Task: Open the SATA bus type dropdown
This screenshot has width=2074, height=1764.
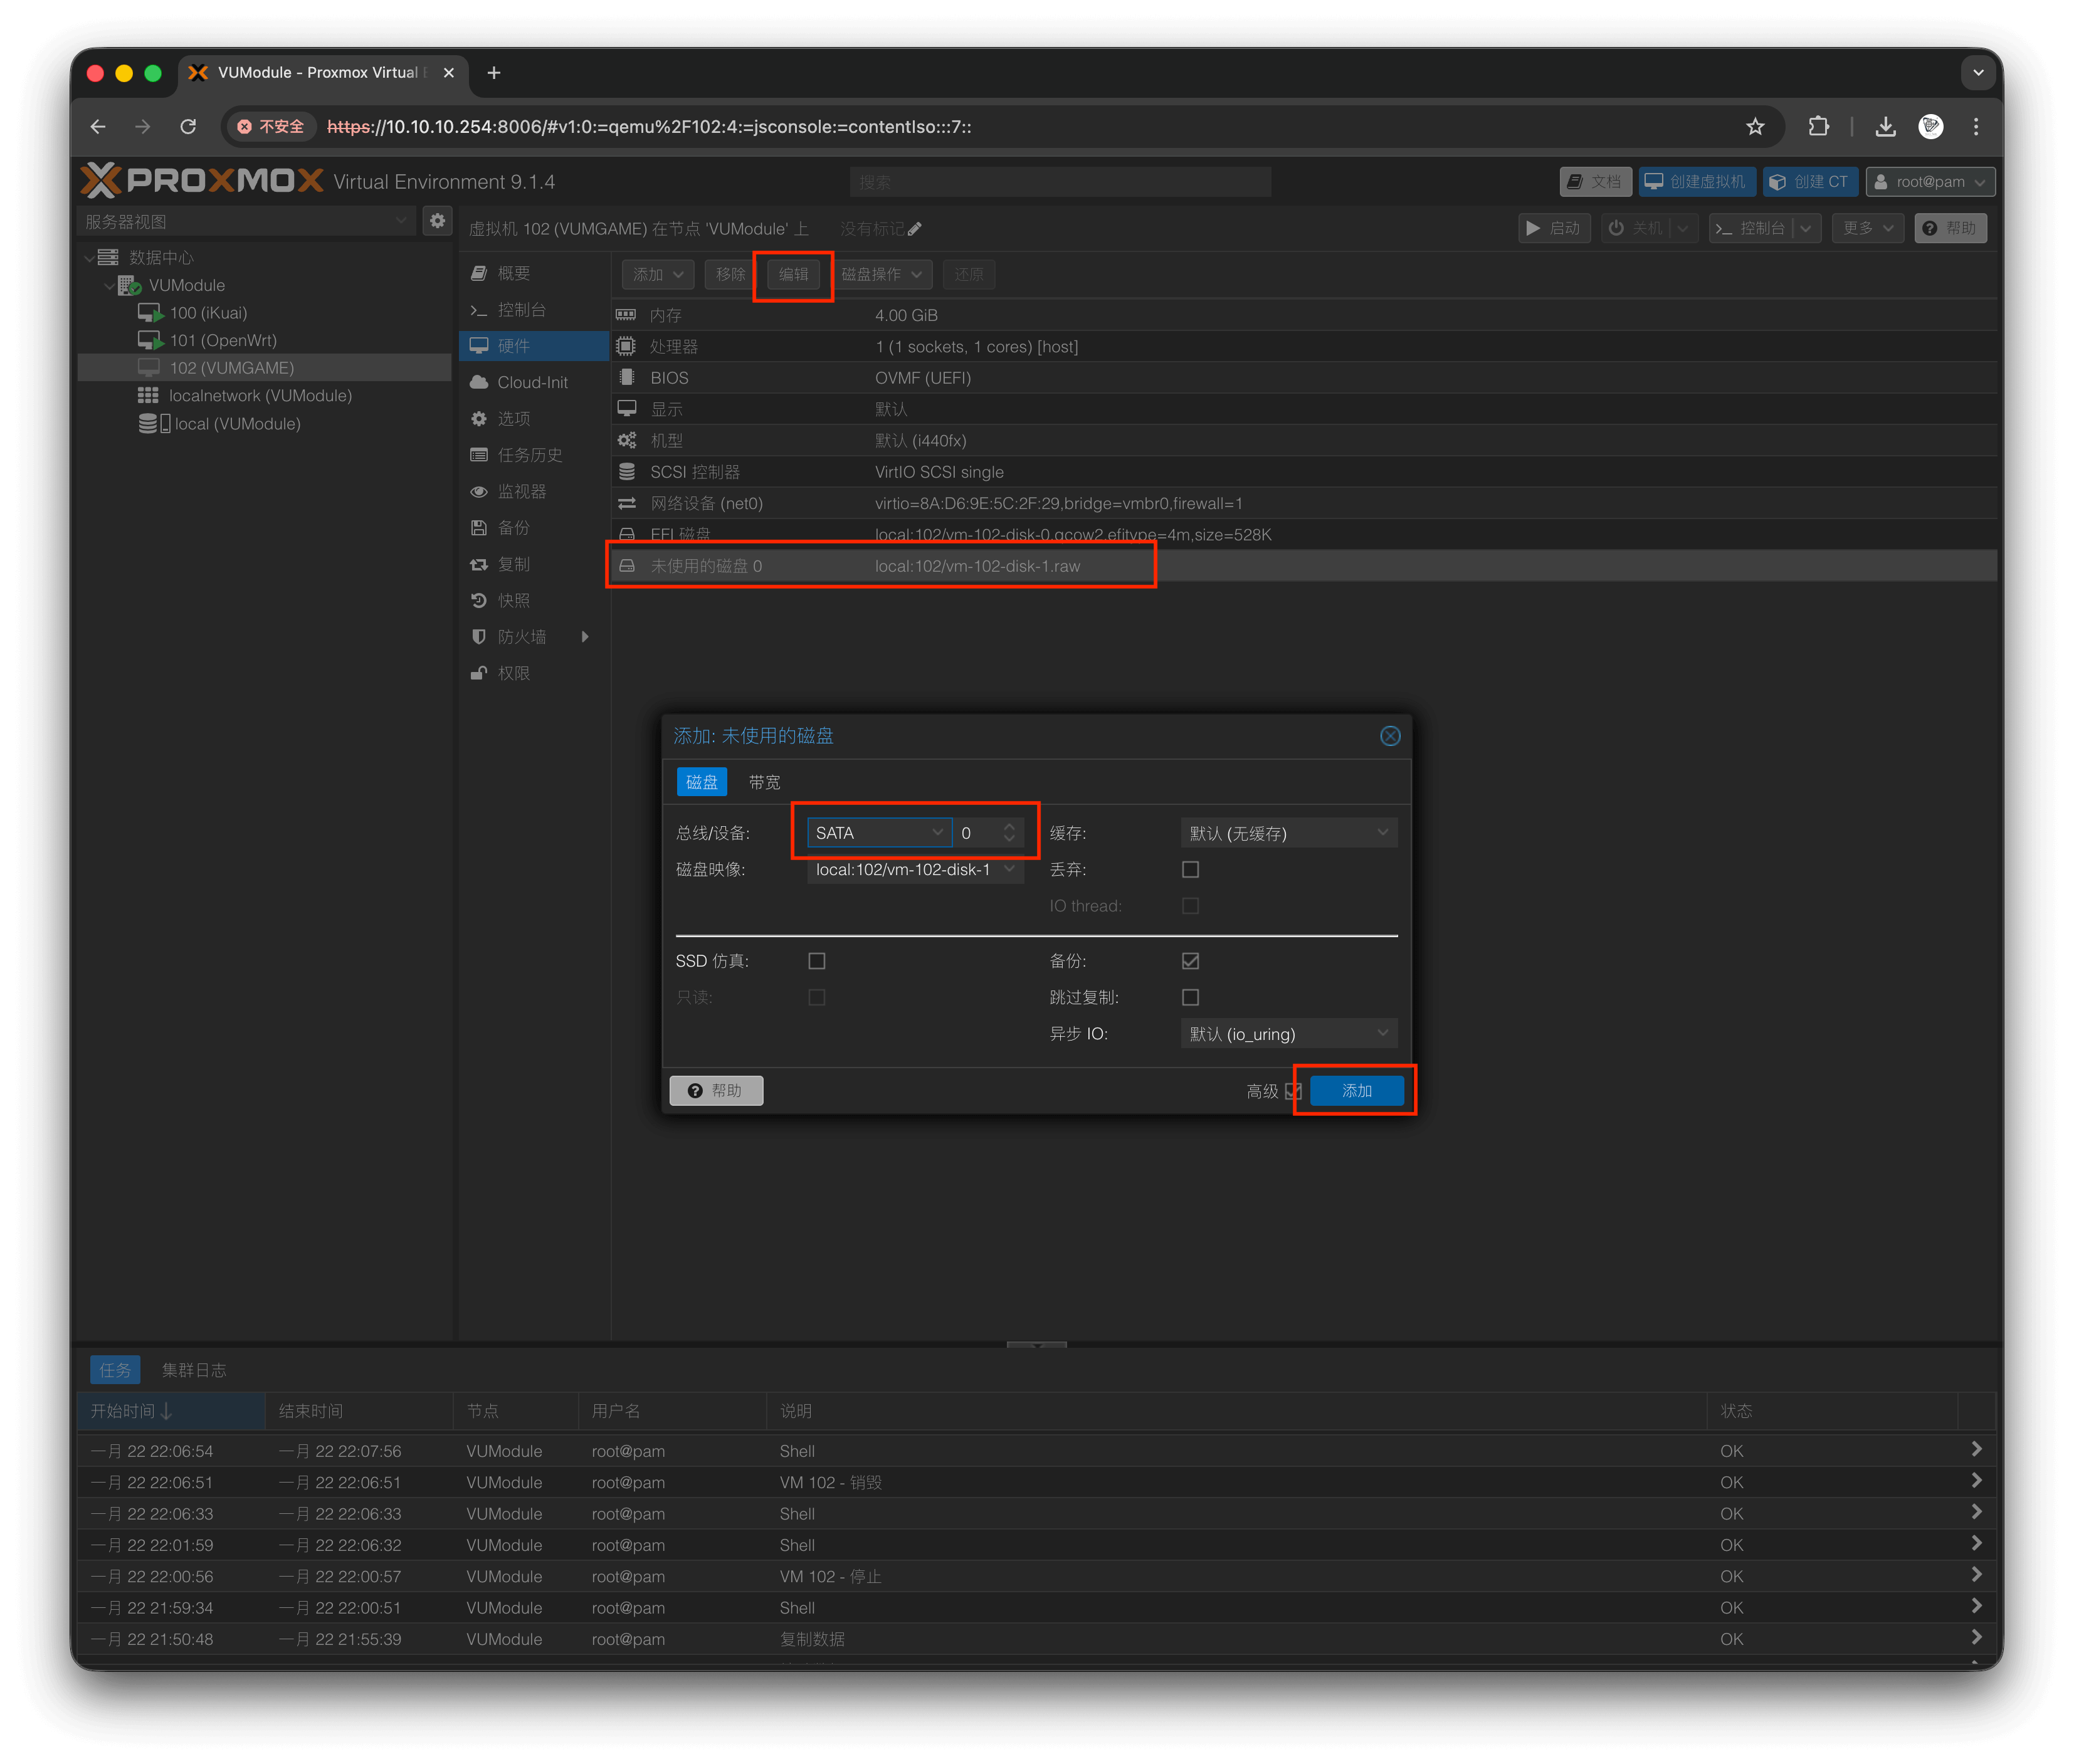Action: [x=878, y=833]
